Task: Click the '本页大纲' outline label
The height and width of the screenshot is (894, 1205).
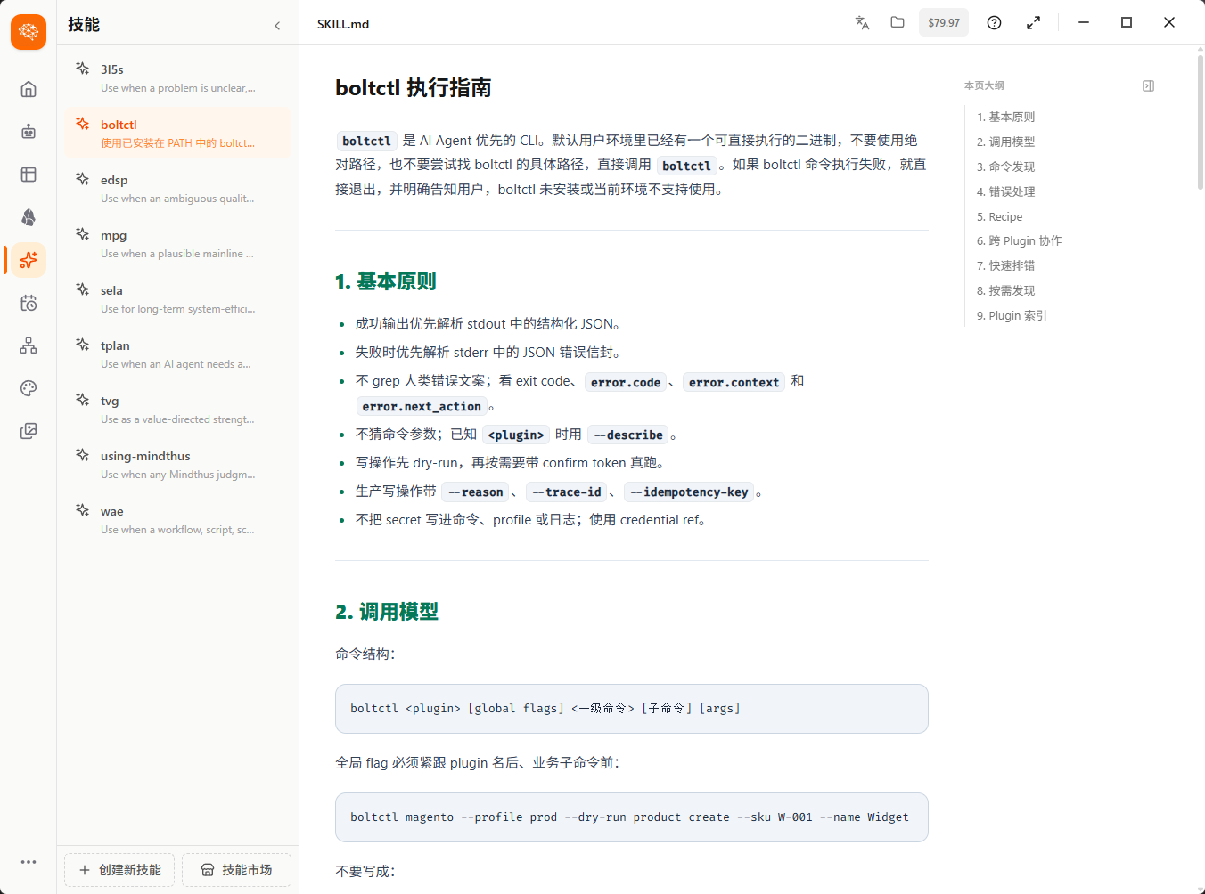Action: (x=984, y=85)
